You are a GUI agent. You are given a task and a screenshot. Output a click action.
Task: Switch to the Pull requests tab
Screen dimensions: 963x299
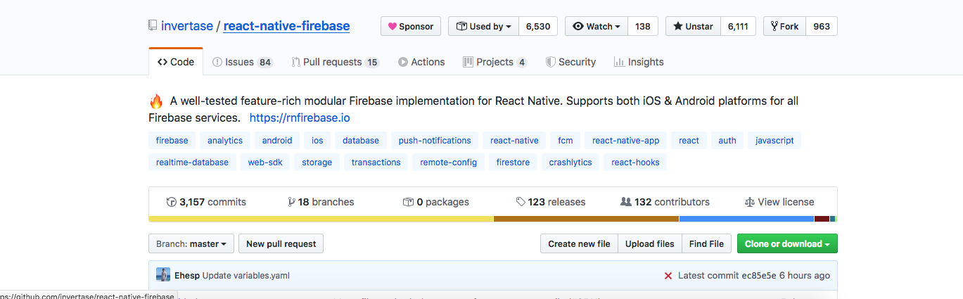[335, 62]
